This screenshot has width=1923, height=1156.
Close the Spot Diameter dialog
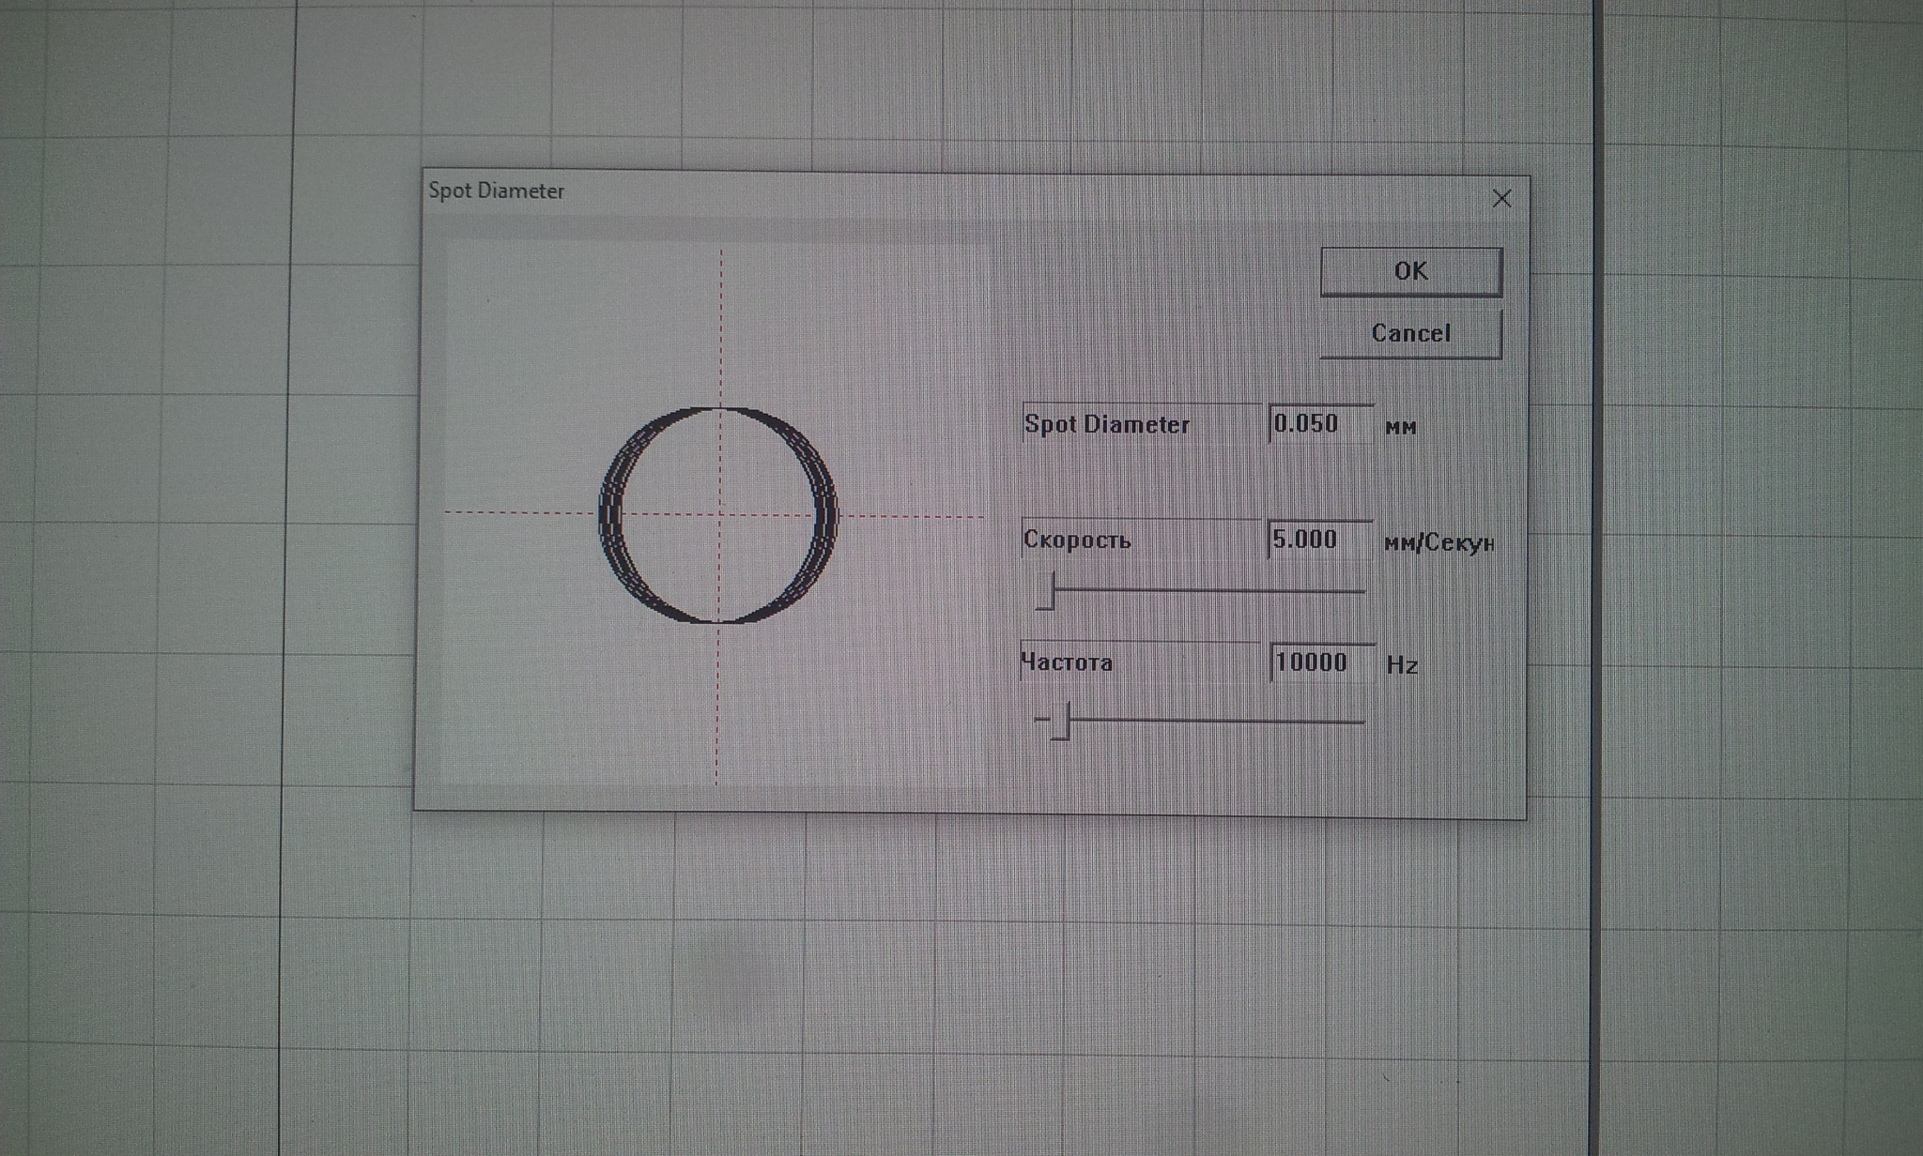1501,199
